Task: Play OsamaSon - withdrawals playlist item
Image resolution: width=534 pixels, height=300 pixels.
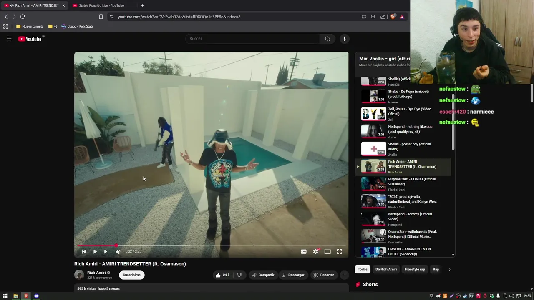Action: tap(403, 236)
